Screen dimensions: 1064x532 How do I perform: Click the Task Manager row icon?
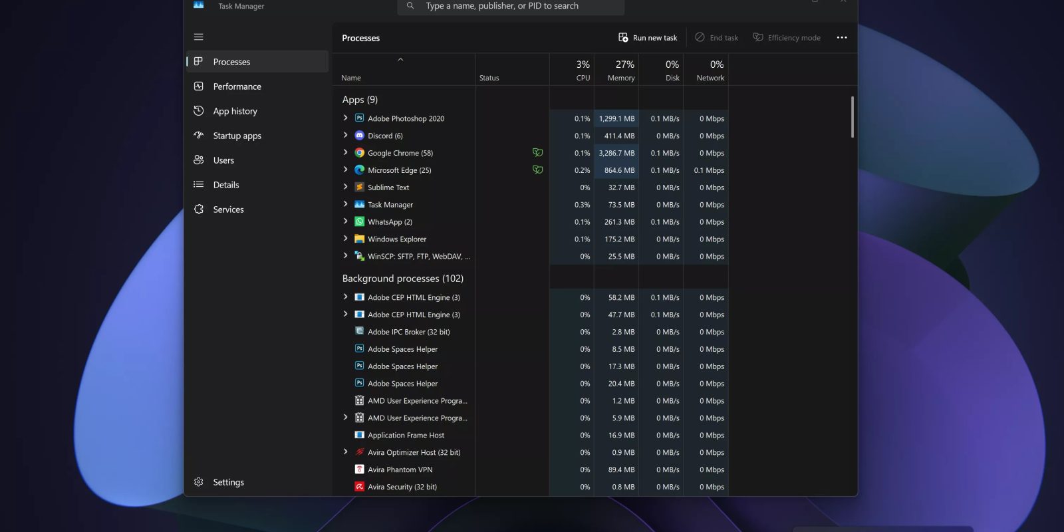359,204
